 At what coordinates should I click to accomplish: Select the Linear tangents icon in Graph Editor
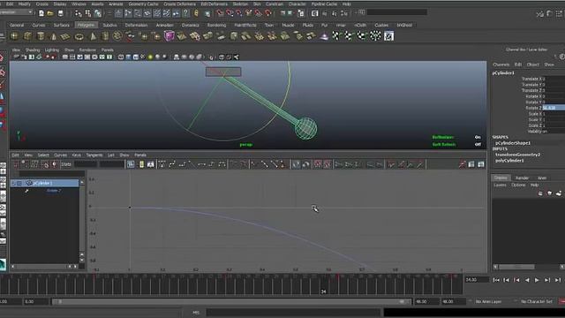(192, 165)
